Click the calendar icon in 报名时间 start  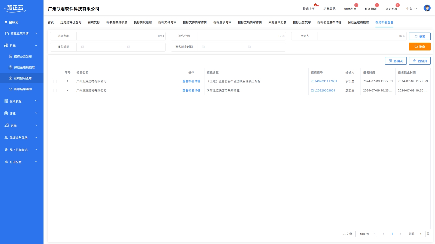click(83, 47)
